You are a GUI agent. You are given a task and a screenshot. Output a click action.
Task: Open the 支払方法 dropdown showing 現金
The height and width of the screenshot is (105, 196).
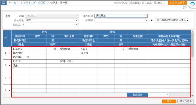52,20
